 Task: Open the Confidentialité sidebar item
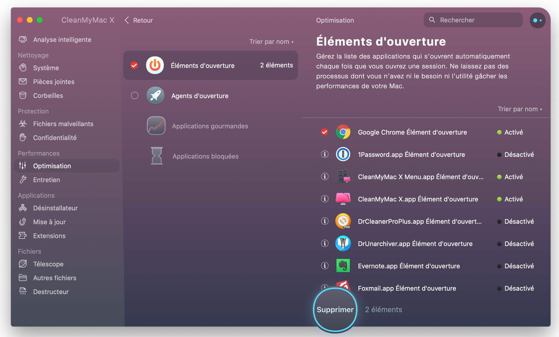tap(67, 138)
